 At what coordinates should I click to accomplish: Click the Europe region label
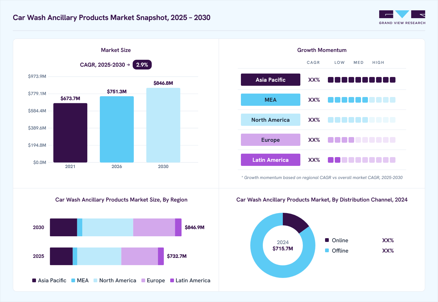tap(271, 140)
